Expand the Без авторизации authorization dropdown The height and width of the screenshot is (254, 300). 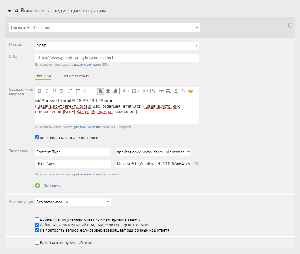[73, 202]
